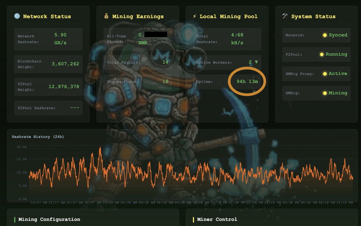Click the Network Hashrate value 5.90 GH/s
This screenshot has width=361, height=226.
[60, 39]
